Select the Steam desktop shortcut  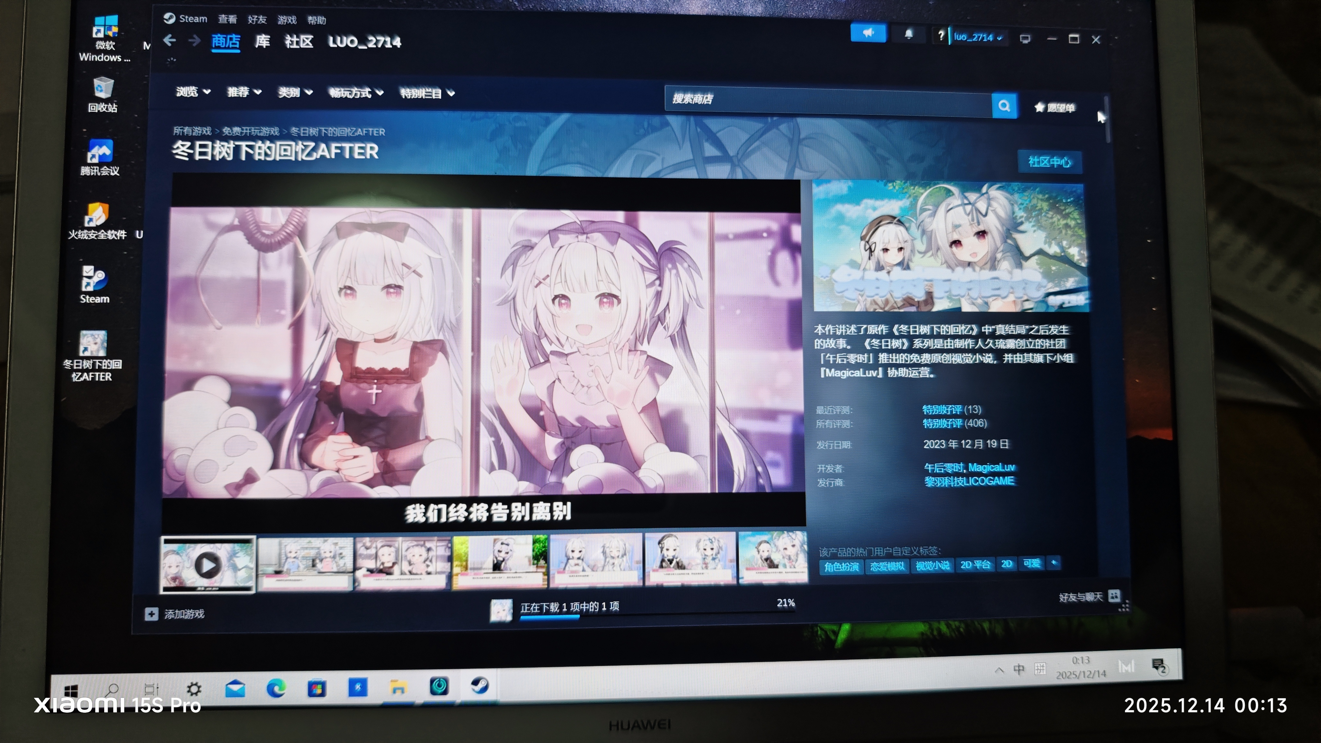94,284
